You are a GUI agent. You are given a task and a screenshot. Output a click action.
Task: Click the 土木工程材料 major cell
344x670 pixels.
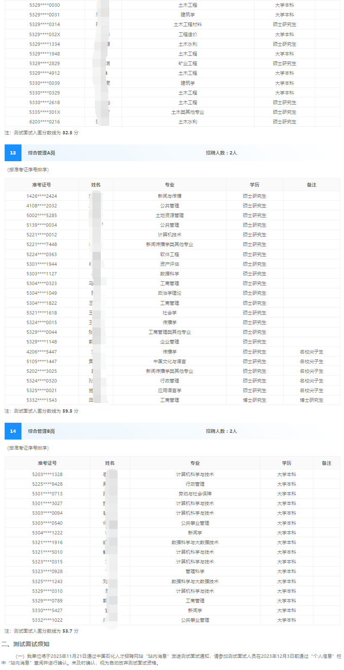(x=188, y=24)
